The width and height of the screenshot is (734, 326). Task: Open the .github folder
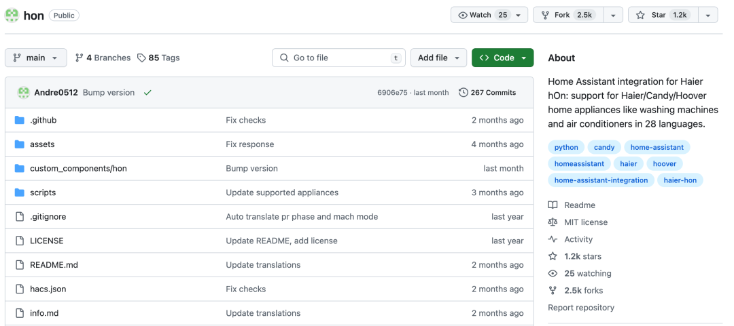[x=43, y=120]
